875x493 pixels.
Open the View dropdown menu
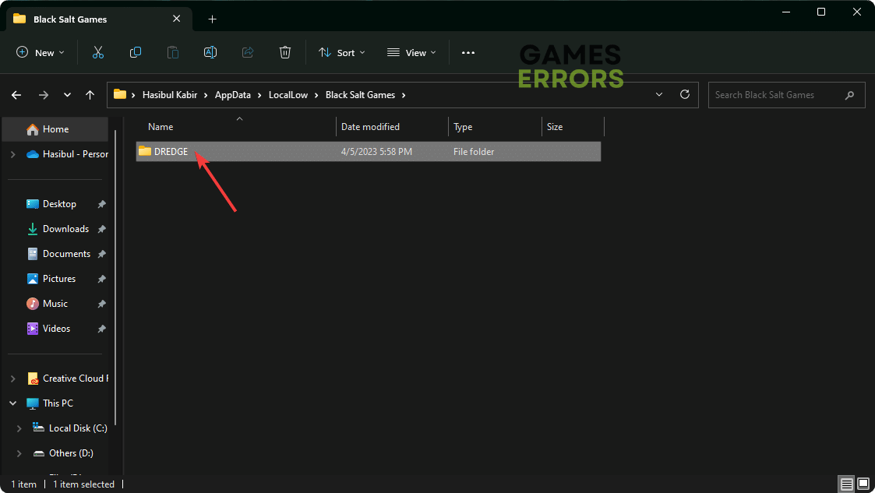[x=411, y=52]
